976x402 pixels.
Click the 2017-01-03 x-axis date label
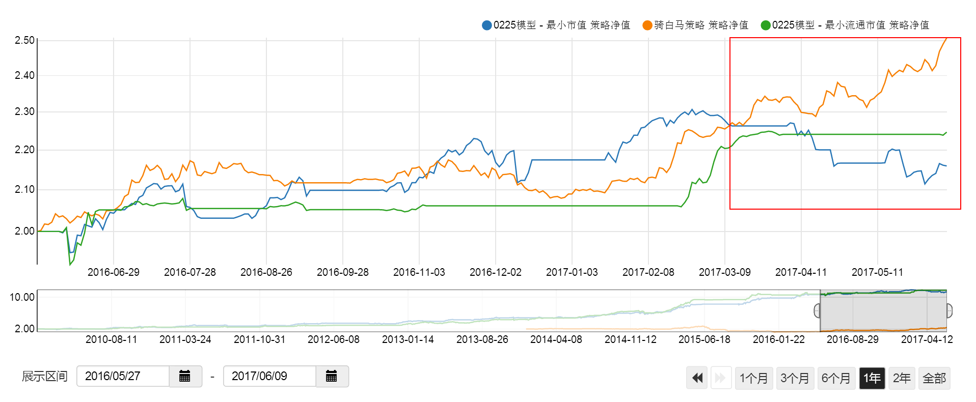[572, 272]
